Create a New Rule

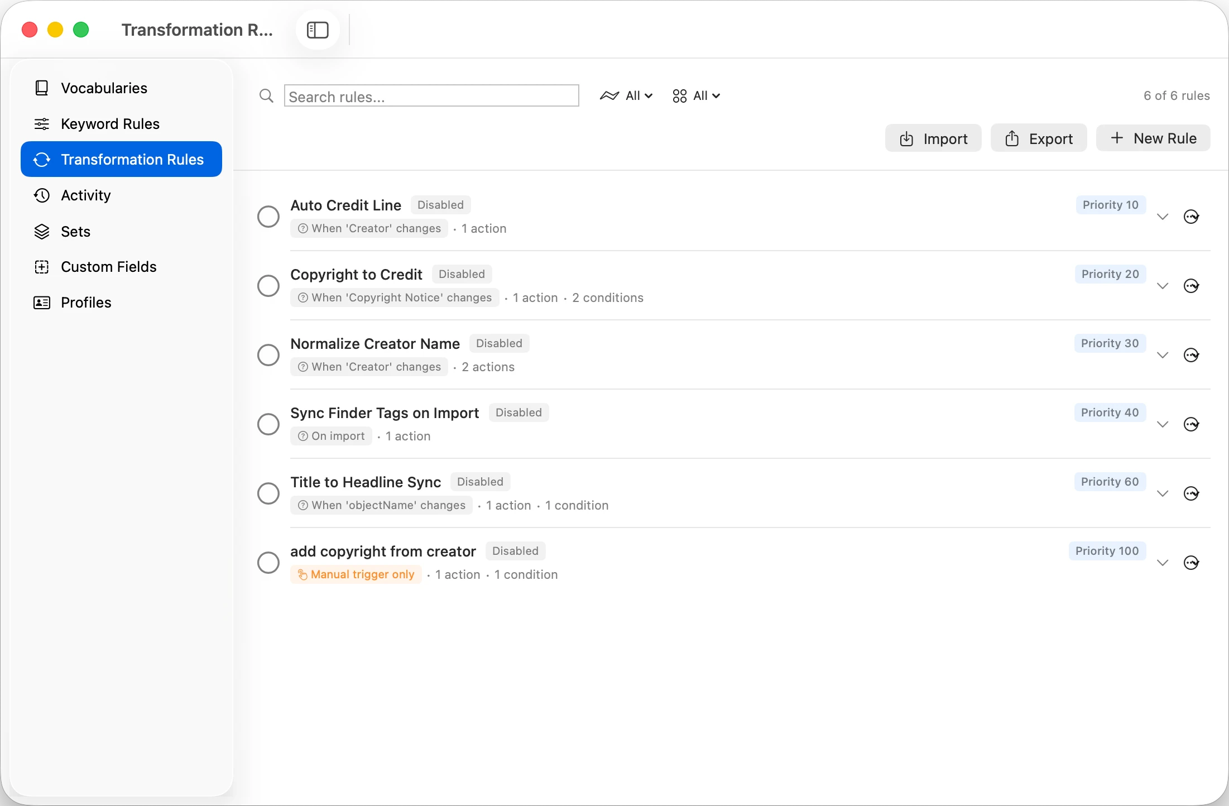(x=1153, y=138)
